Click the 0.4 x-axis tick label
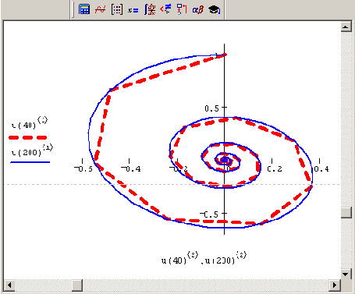This screenshot has width=355, height=294. coord(321,169)
